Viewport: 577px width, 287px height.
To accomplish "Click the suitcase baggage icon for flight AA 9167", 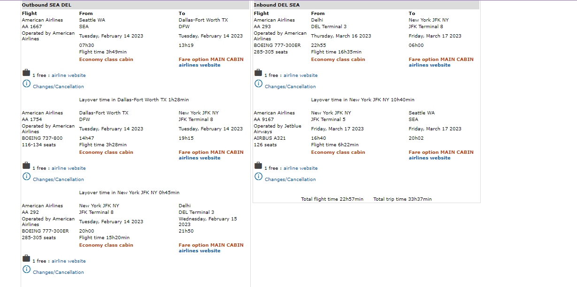I will point(258,166).
